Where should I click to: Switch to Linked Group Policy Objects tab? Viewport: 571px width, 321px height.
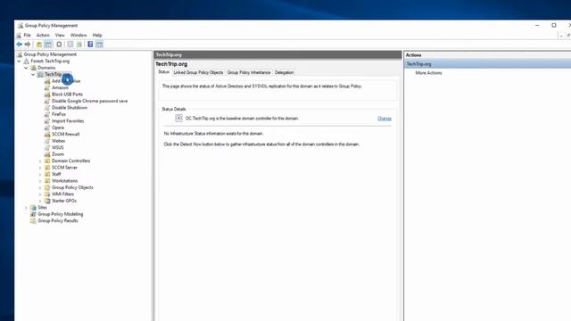[x=198, y=72]
